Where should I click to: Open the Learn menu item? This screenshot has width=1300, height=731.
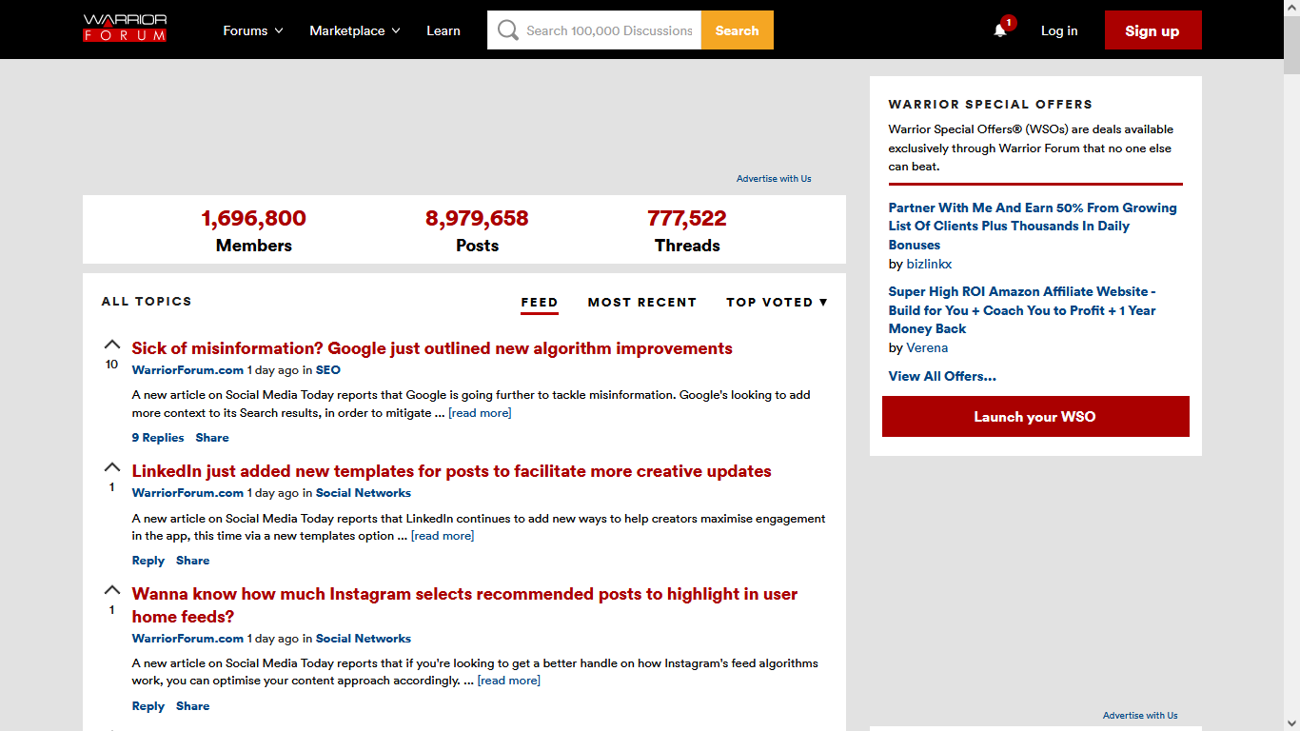click(x=443, y=30)
